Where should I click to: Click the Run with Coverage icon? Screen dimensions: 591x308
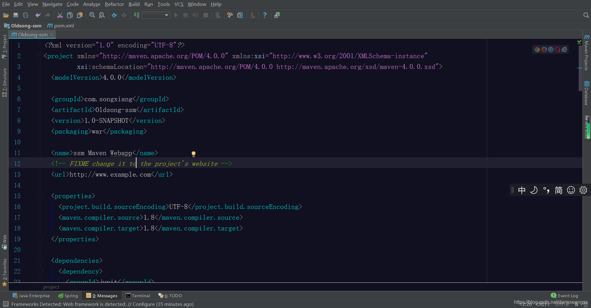point(195,15)
